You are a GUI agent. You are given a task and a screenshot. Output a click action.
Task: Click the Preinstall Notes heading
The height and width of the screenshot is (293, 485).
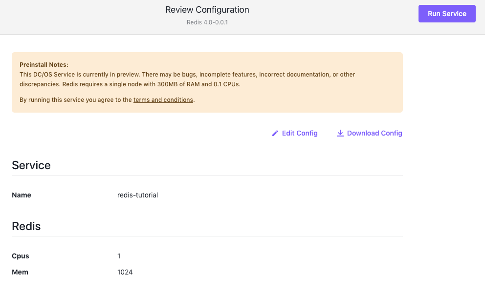pyautogui.click(x=44, y=64)
